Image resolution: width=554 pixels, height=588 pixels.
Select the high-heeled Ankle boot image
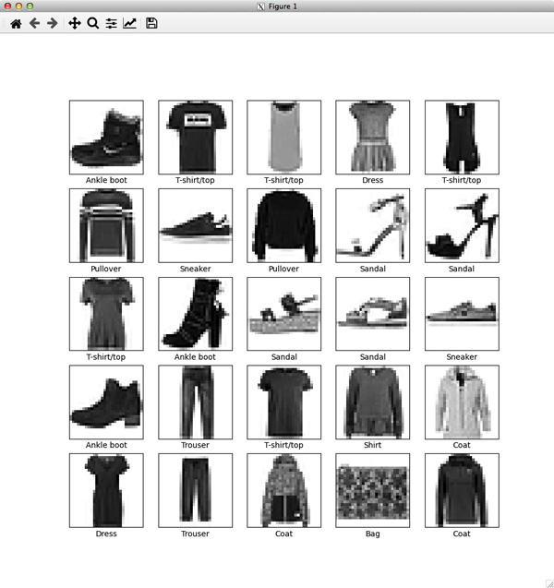pos(196,314)
